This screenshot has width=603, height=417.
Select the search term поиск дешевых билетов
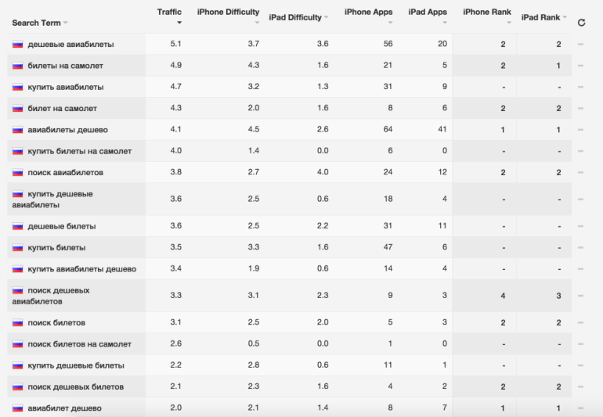pyautogui.click(x=76, y=387)
